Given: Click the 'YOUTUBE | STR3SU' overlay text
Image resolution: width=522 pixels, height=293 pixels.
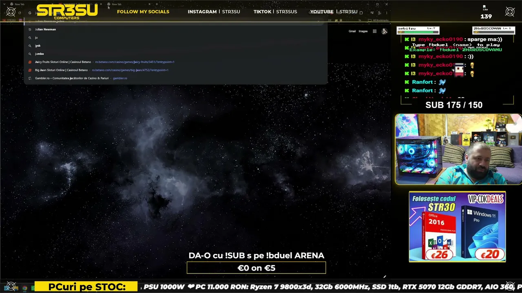Looking at the screenshot, I should tap(334, 12).
